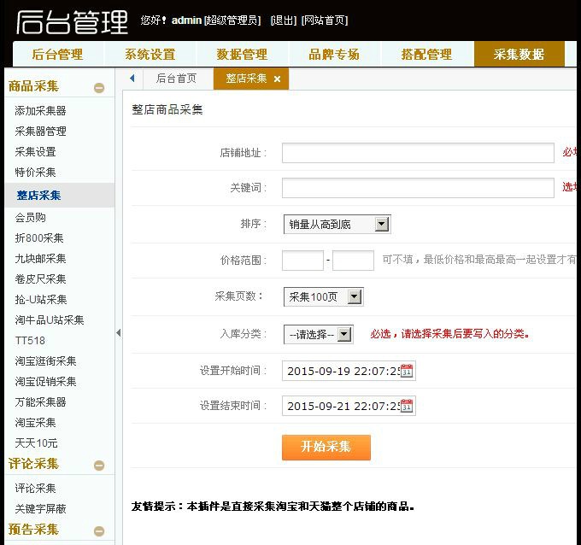Viewport: 581px width, 545px height.
Task: Open TT518 in sidebar
Action: click(x=30, y=341)
